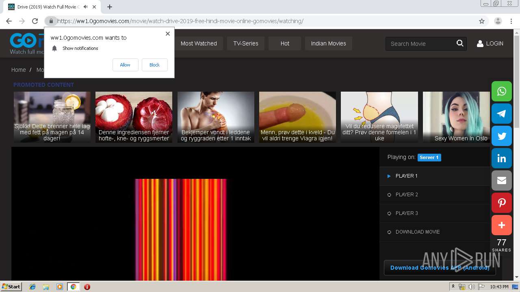Image resolution: width=520 pixels, height=292 pixels.
Task: Select DOWNLOAD MOVIE option
Action: coord(435,232)
